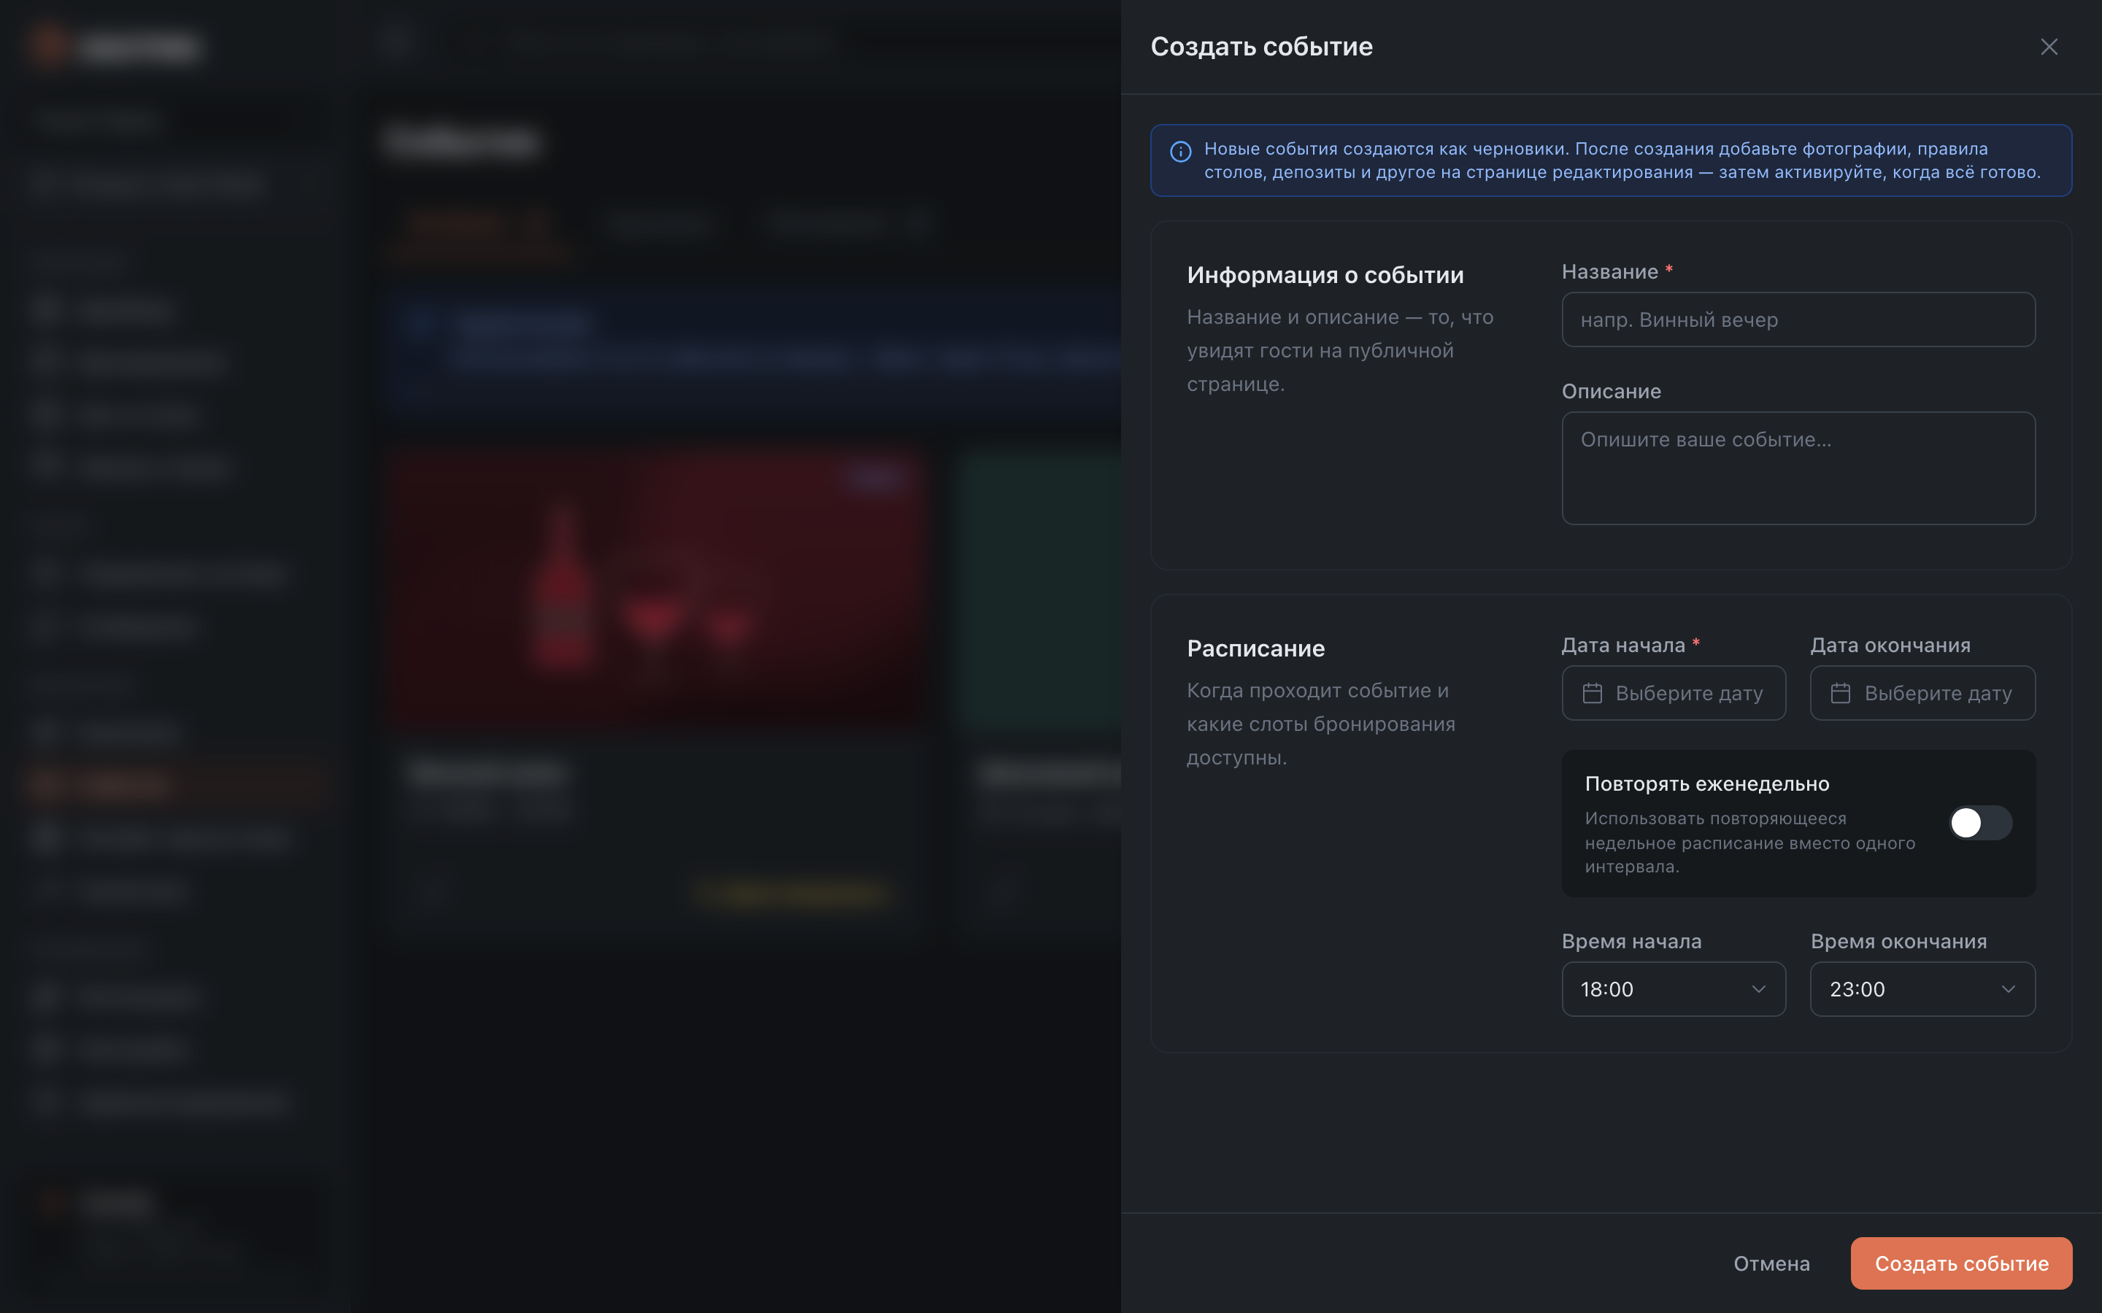Click the Информация о событии heading
Viewport: 2102px width, 1313px height.
(x=1325, y=275)
